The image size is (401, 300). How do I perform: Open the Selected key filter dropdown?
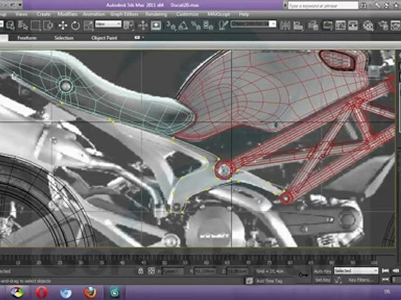click(356, 271)
